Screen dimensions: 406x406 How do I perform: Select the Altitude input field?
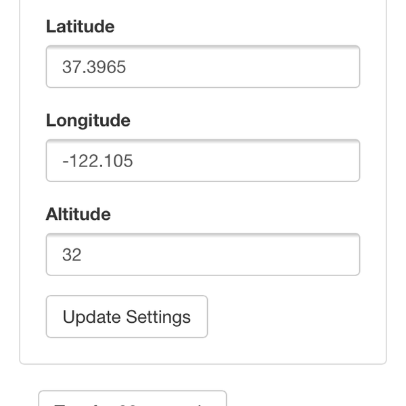(202, 254)
